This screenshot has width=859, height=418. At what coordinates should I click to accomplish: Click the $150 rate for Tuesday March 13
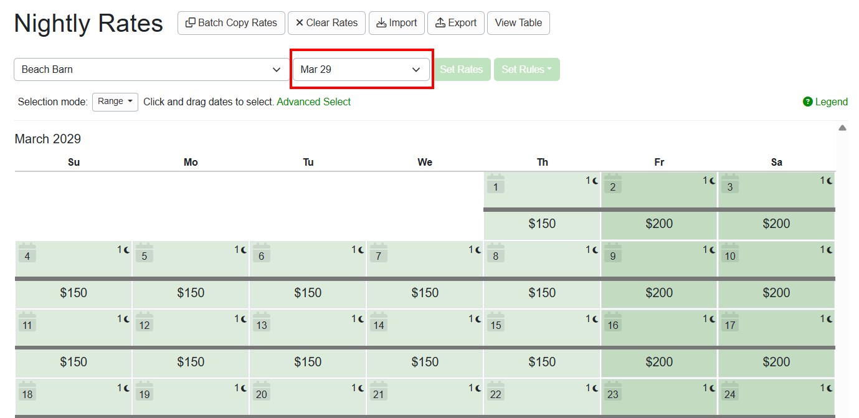coord(308,362)
